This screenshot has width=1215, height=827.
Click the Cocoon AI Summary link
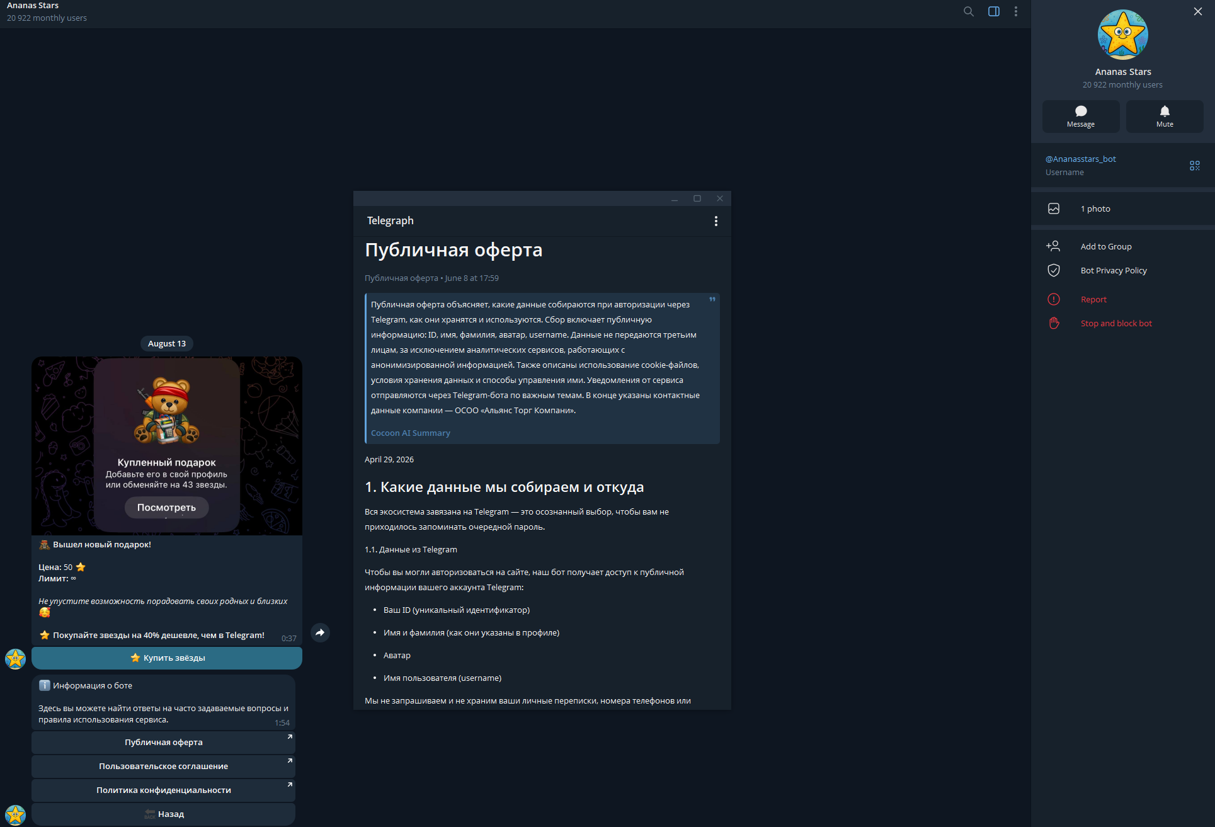(411, 433)
